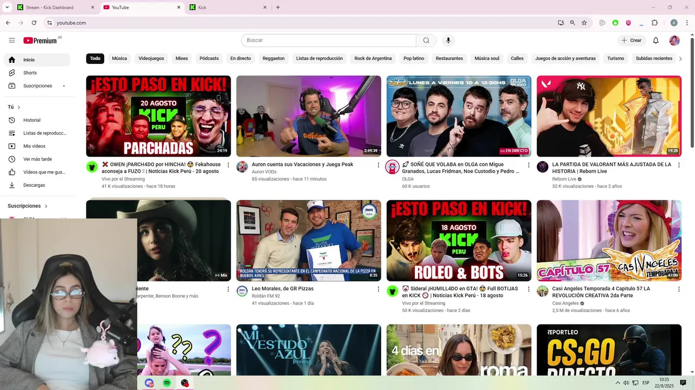
Task: Open the taskbar clock showing 10:35
Action: tap(664, 383)
